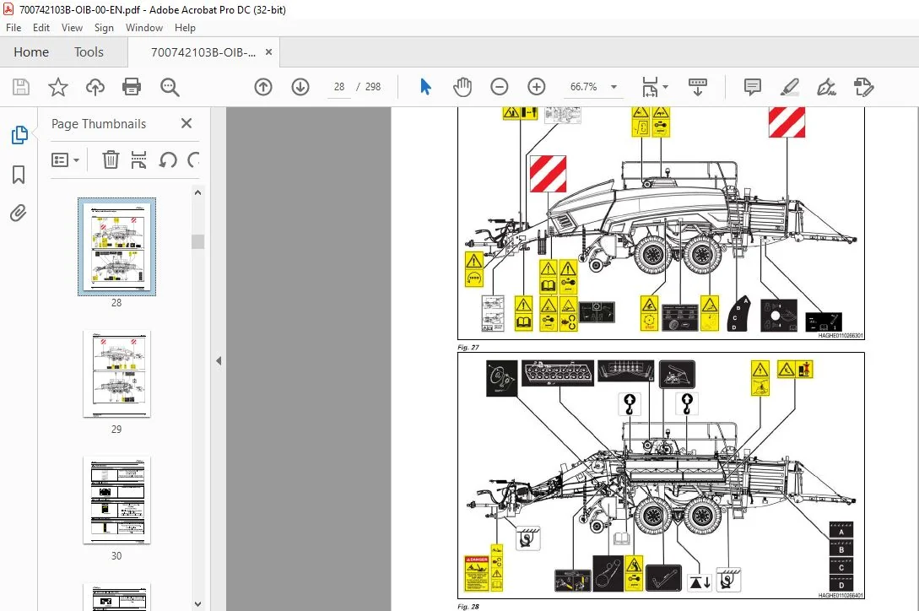Screen dimensions: 919x611
Task: Open the find text magnifier icon
Action: 170,88
